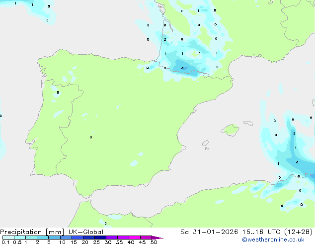This screenshot has width=315, height=244.
Task: Select the 30–35 mm purple legend swatch
Action: point(111,238)
